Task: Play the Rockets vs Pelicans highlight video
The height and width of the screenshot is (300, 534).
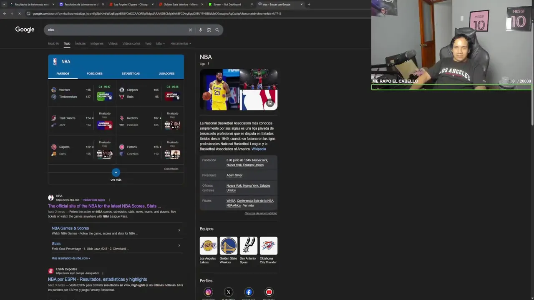Action: click(172, 125)
